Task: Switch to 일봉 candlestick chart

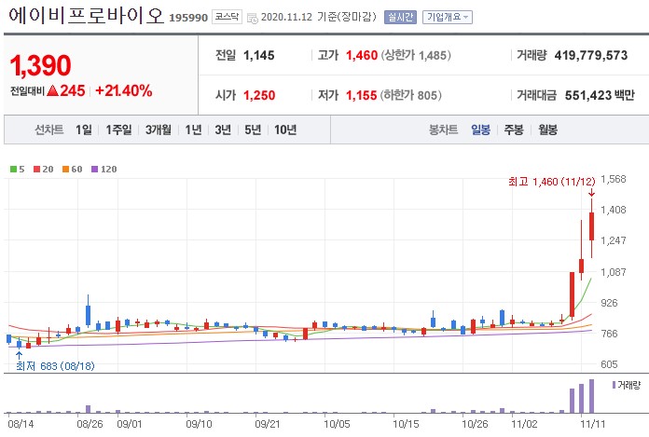Action: tap(480, 130)
